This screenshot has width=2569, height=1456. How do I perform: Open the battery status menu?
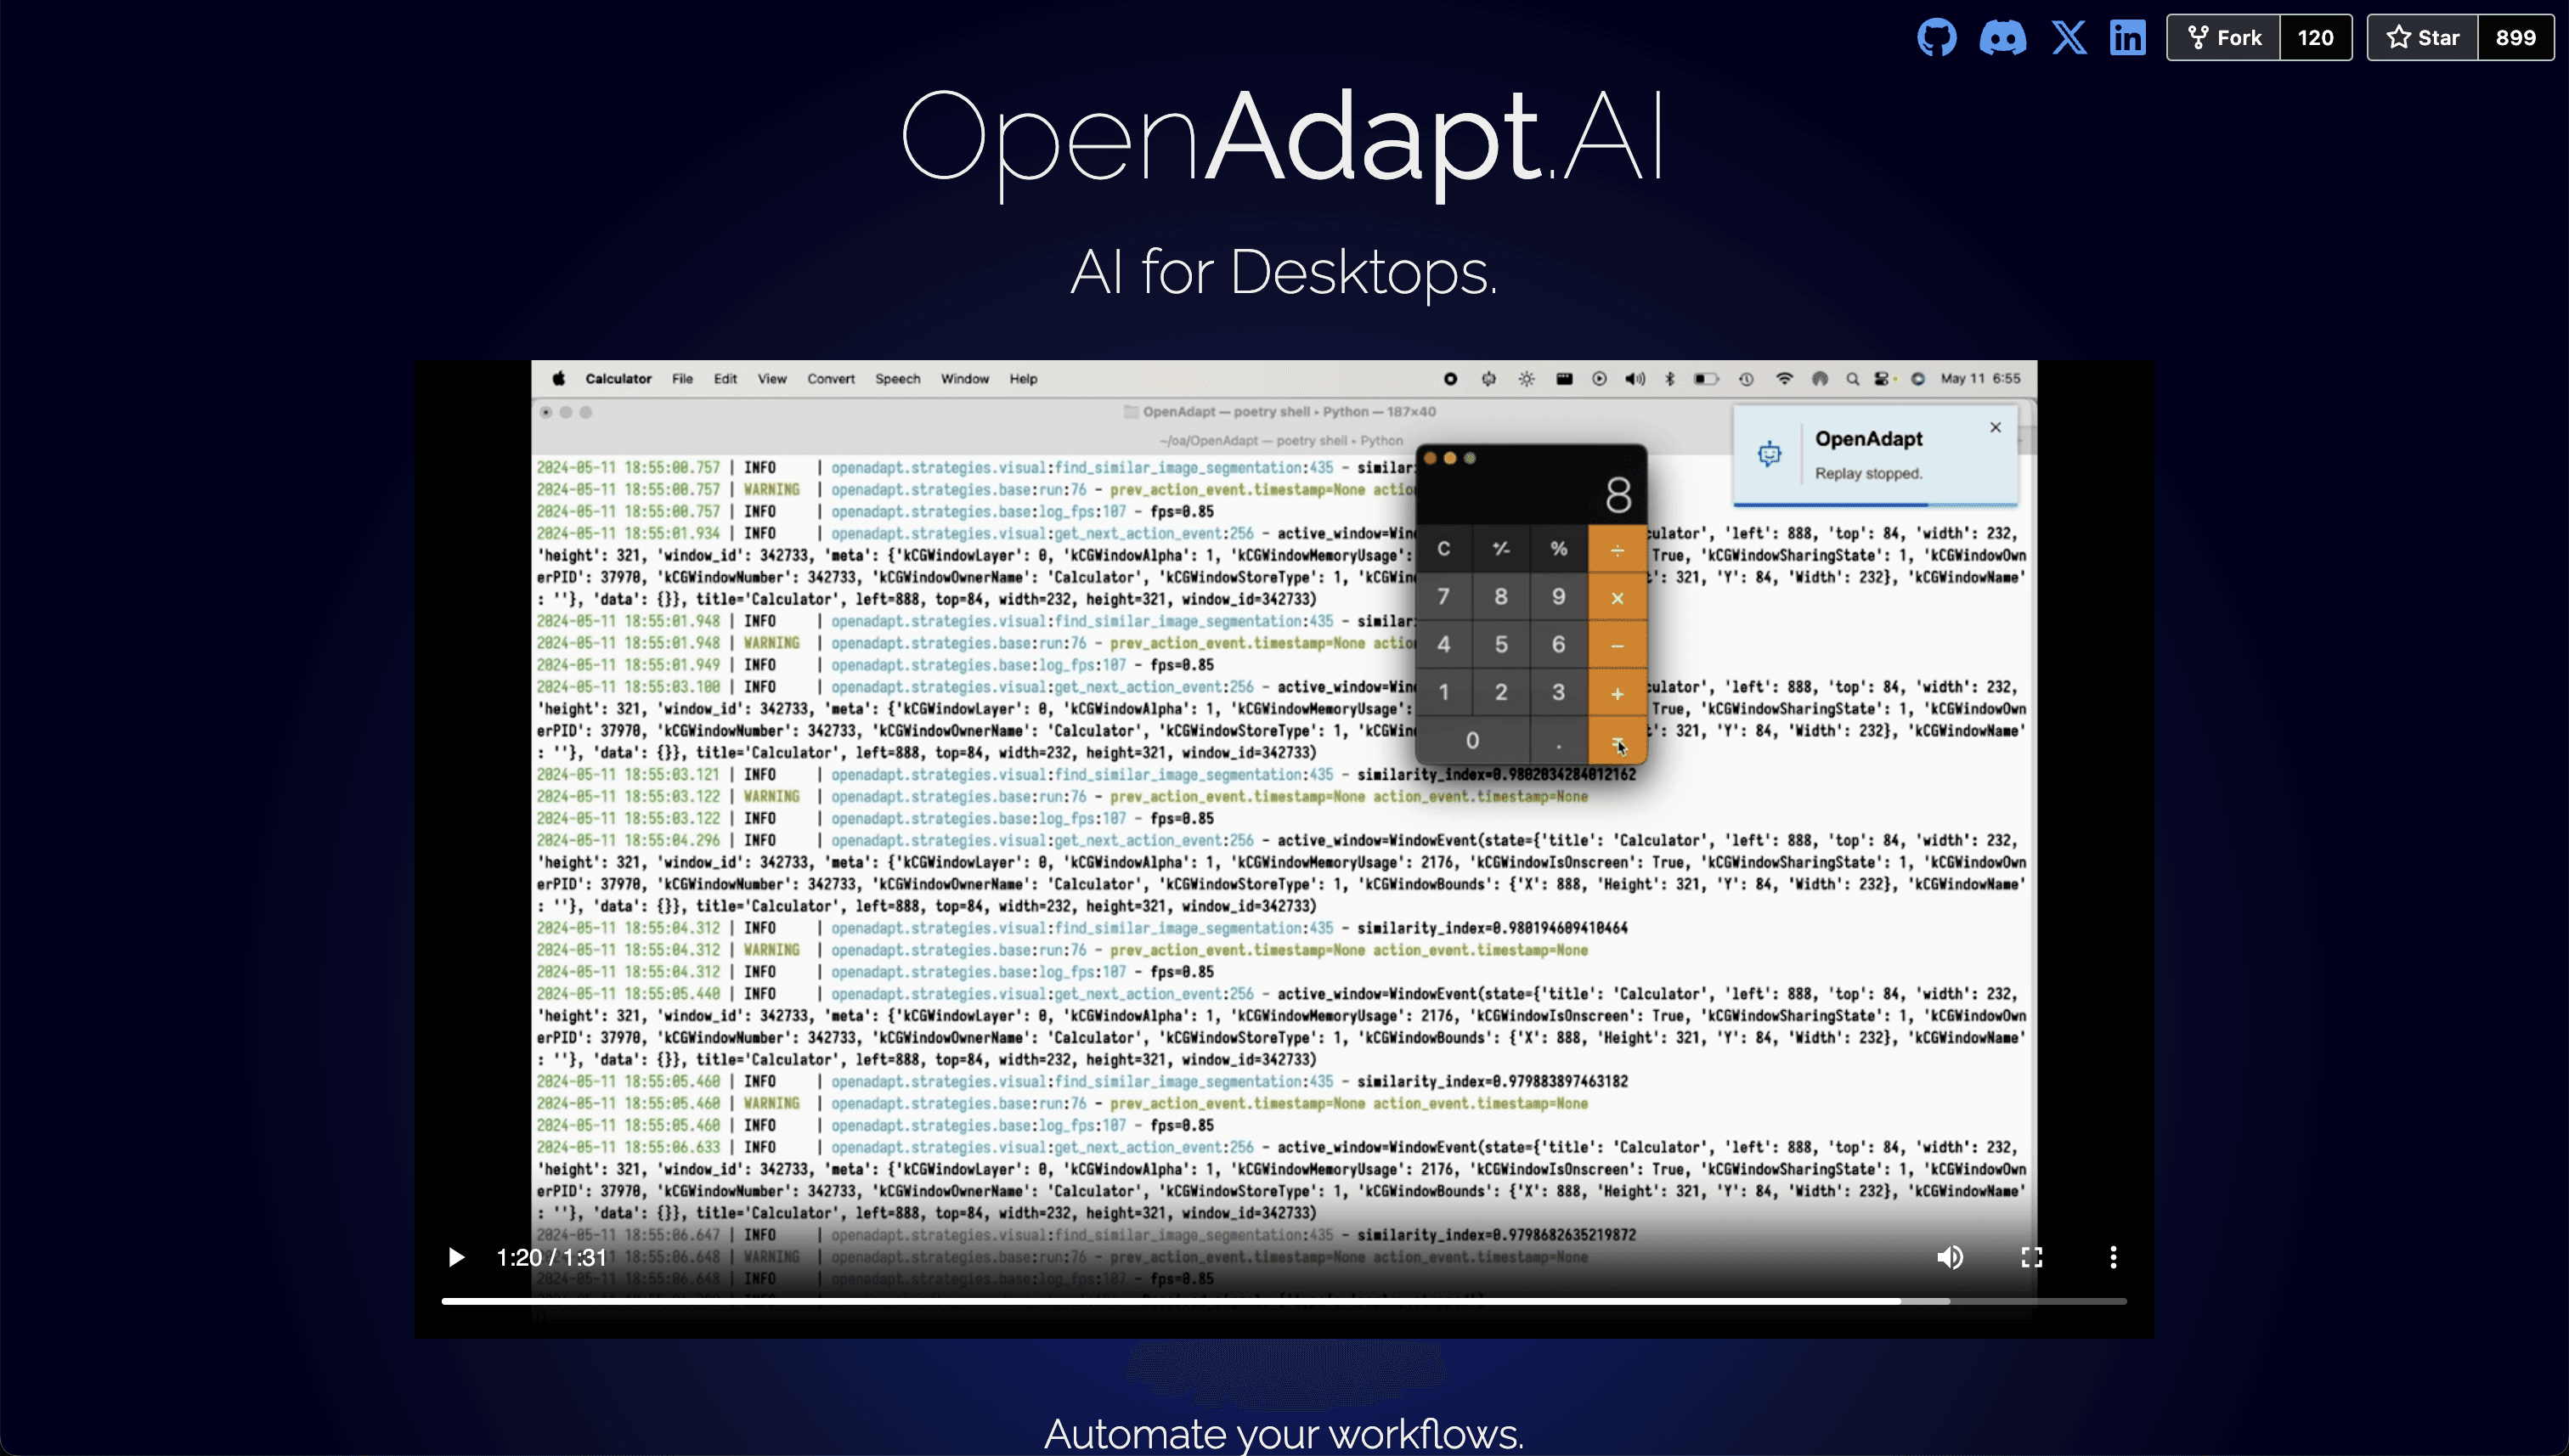tap(1708, 379)
